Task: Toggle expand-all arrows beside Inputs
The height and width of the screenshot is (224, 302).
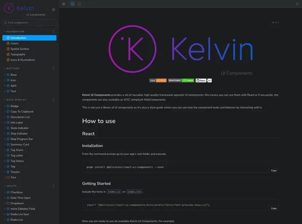Action: tap(54, 186)
